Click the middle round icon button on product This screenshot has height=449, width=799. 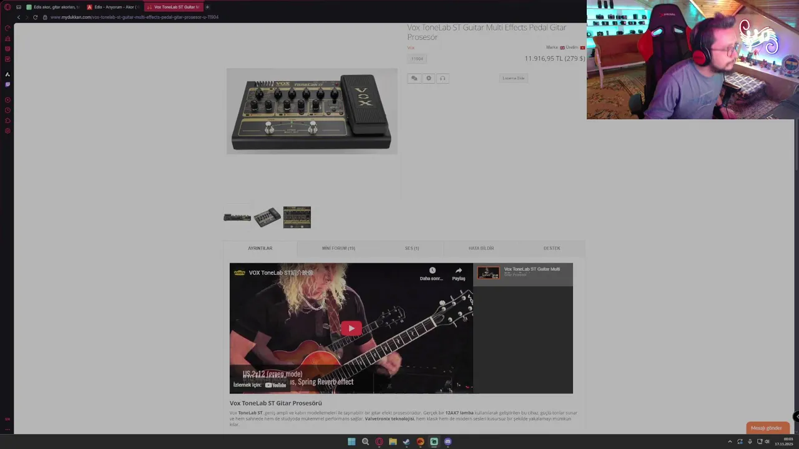pos(428,78)
